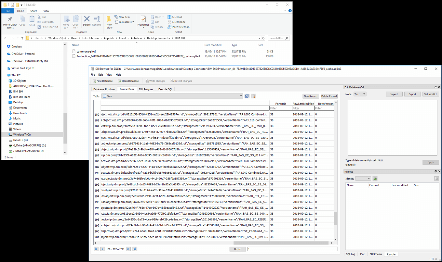The width and height of the screenshot is (442, 262).
Task: Click Paste shortcut in Explorer ribbon
Action: pyautogui.click(x=47, y=27)
